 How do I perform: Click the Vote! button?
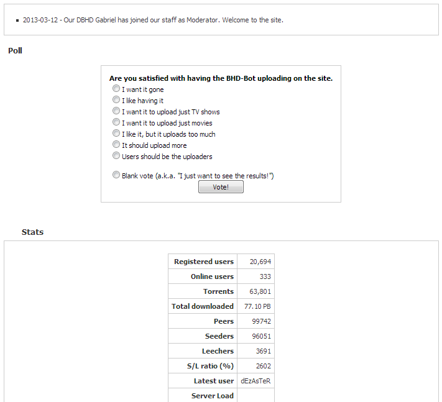pos(221,187)
